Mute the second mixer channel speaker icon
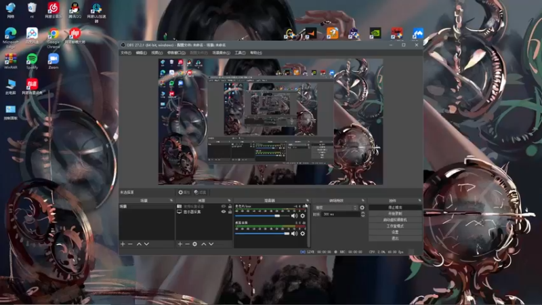 (x=294, y=234)
